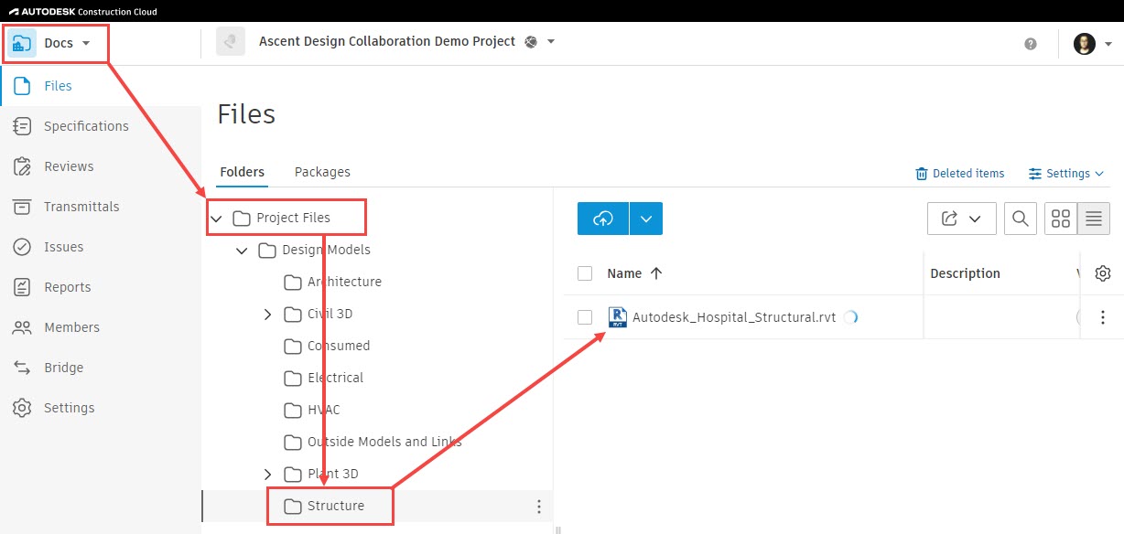Image resolution: width=1124 pixels, height=534 pixels.
Task: Click the Transmittals icon in sidebar
Action: pyautogui.click(x=23, y=207)
